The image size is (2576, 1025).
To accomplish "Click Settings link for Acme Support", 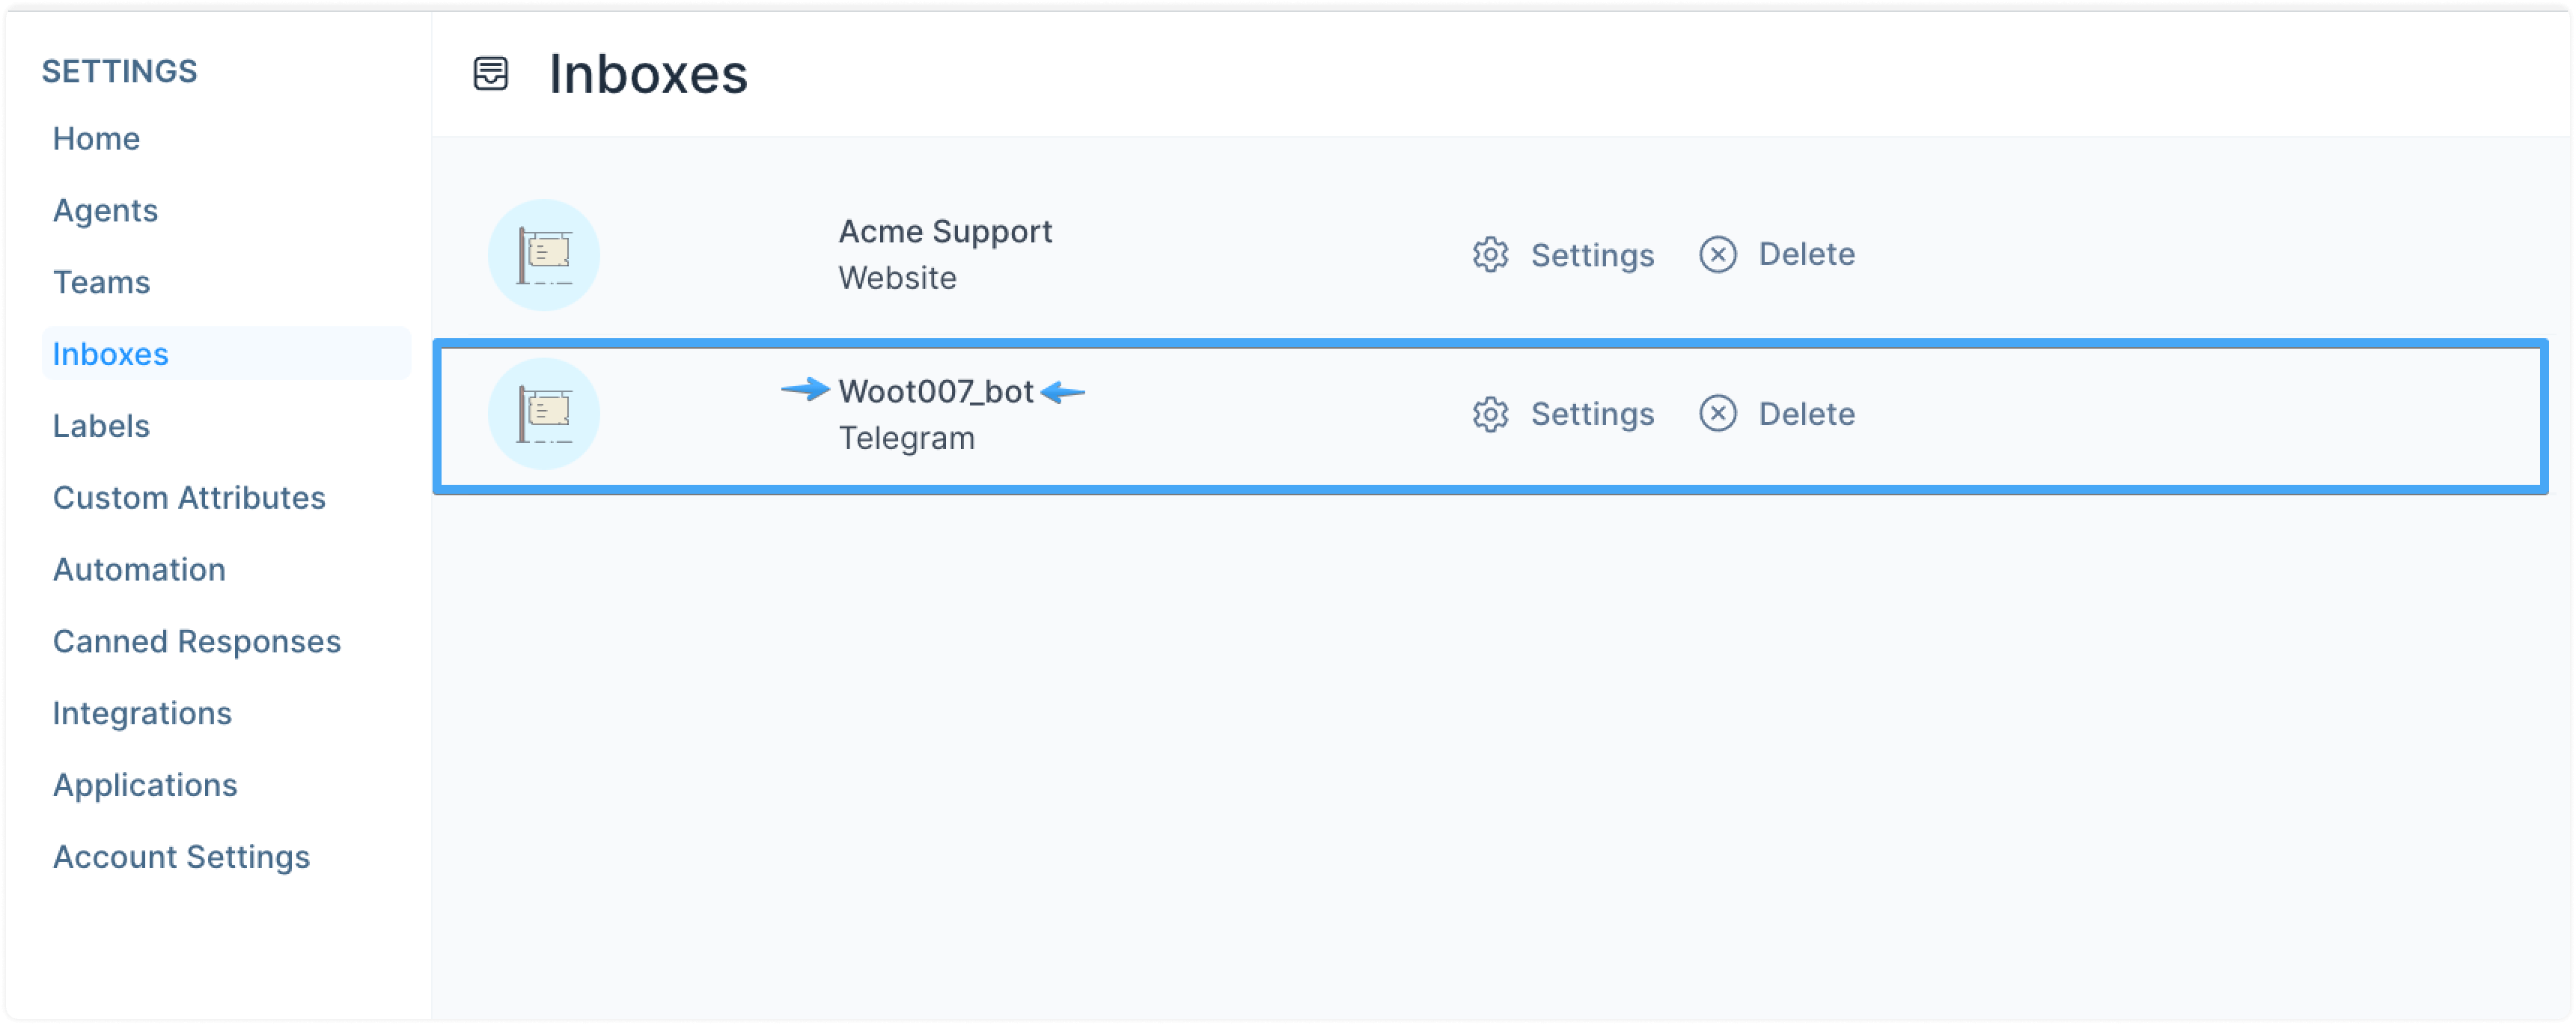I will [x=1563, y=254].
